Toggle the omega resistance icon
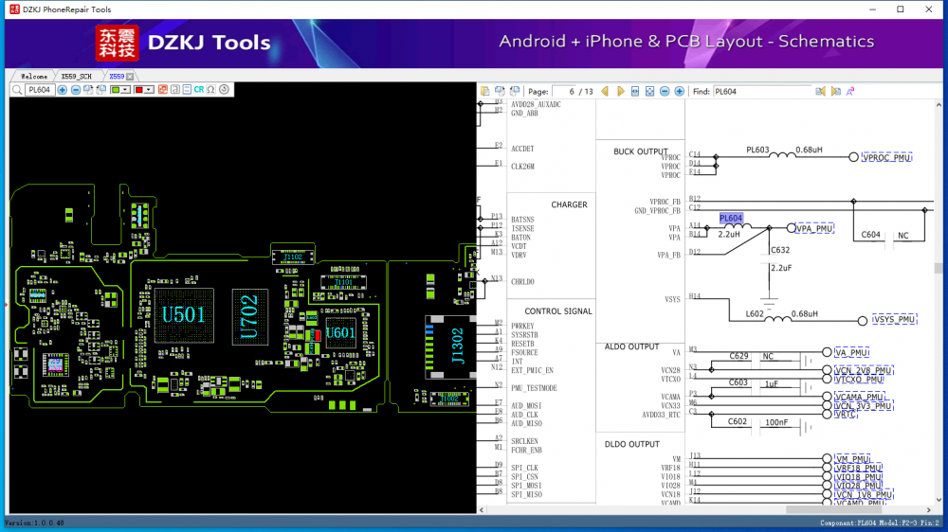The width and height of the screenshot is (948, 532). coord(211,90)
